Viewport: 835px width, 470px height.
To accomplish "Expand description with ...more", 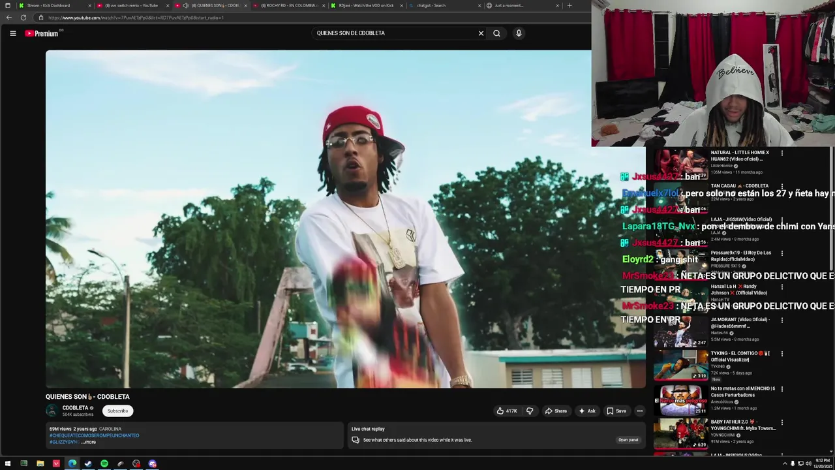I will tap(89, 442).
